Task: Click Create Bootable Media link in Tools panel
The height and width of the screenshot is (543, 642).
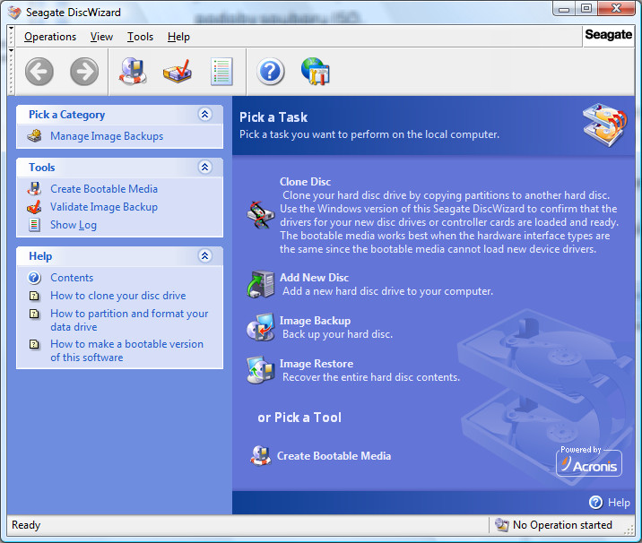Action: point(104,189)
